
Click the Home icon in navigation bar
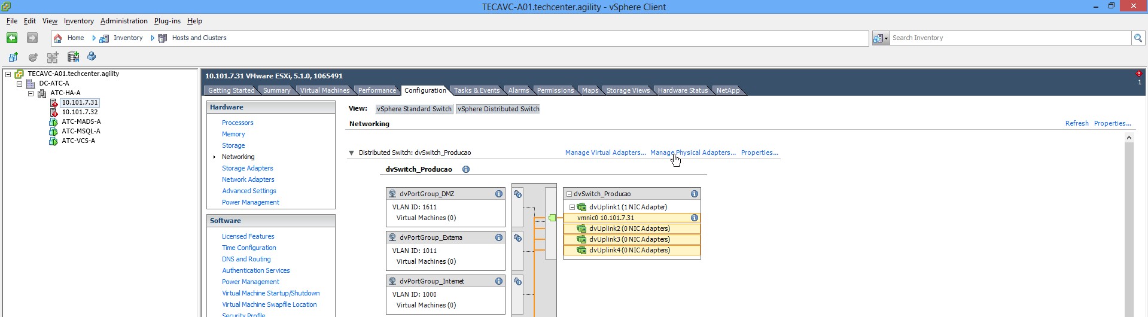58,38
